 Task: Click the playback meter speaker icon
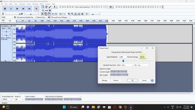point(111,7)
